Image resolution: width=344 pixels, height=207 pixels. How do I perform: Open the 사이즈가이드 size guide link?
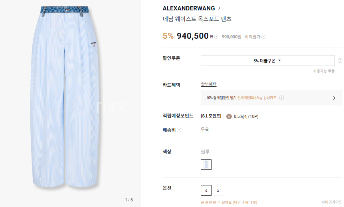[x=332, y=202]
